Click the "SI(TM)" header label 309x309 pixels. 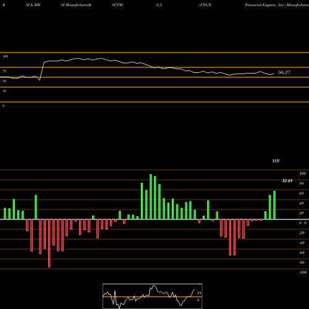[117, 5]
